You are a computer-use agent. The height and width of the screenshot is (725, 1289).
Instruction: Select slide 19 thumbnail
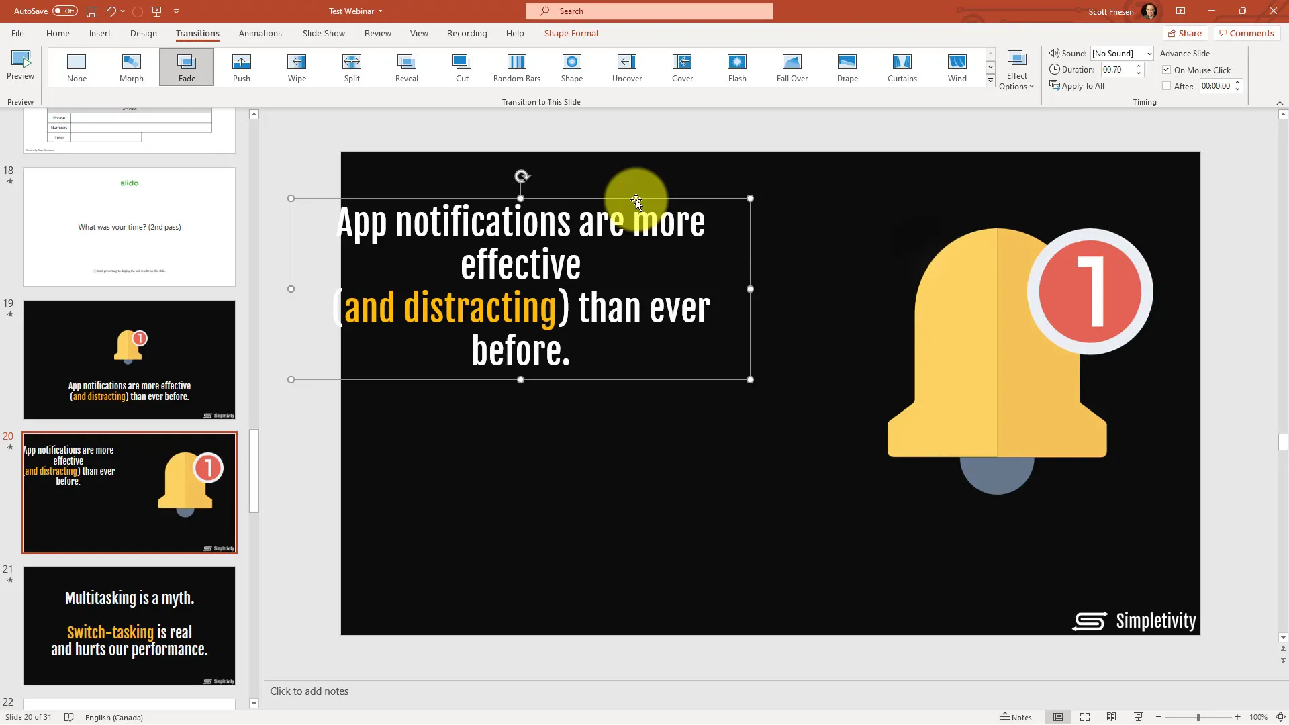pyautogui.click(x=130, y=360)
